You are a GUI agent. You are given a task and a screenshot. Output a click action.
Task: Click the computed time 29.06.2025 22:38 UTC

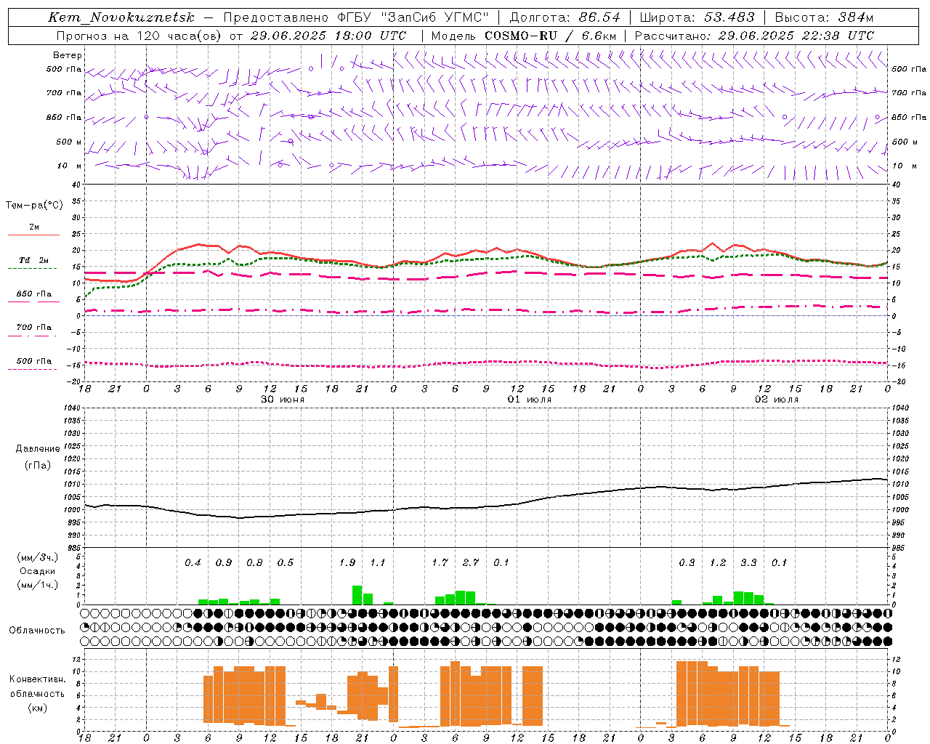coord(796,36)
